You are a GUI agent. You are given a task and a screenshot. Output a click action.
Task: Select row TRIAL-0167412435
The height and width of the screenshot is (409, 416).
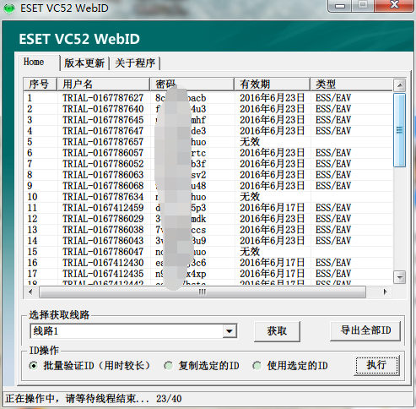point(208,274)
